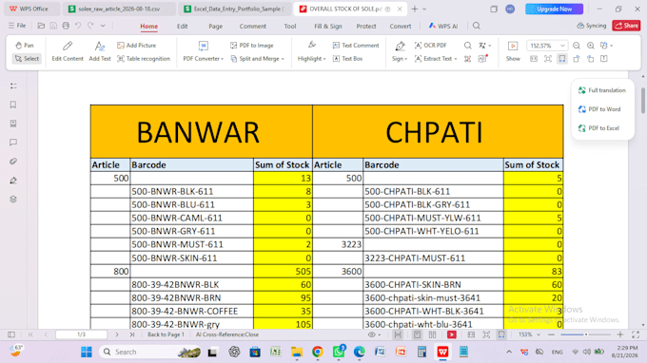The width and height of the screenshot is (647, 363).
Task: Expand Split and Merge menu
Action: point(258,59)
